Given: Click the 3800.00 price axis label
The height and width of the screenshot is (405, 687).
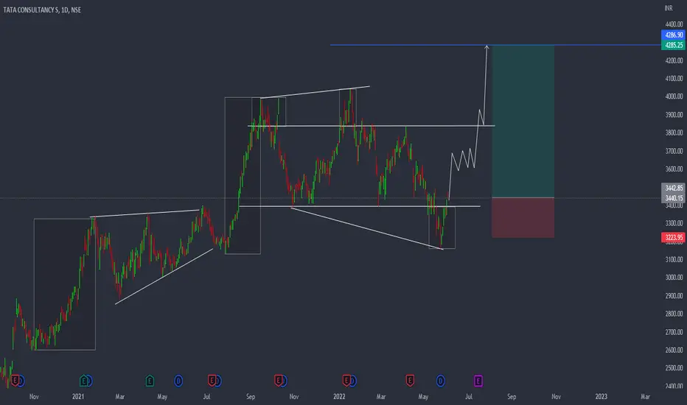Looking at the screenshot, I should click(674, 133).
